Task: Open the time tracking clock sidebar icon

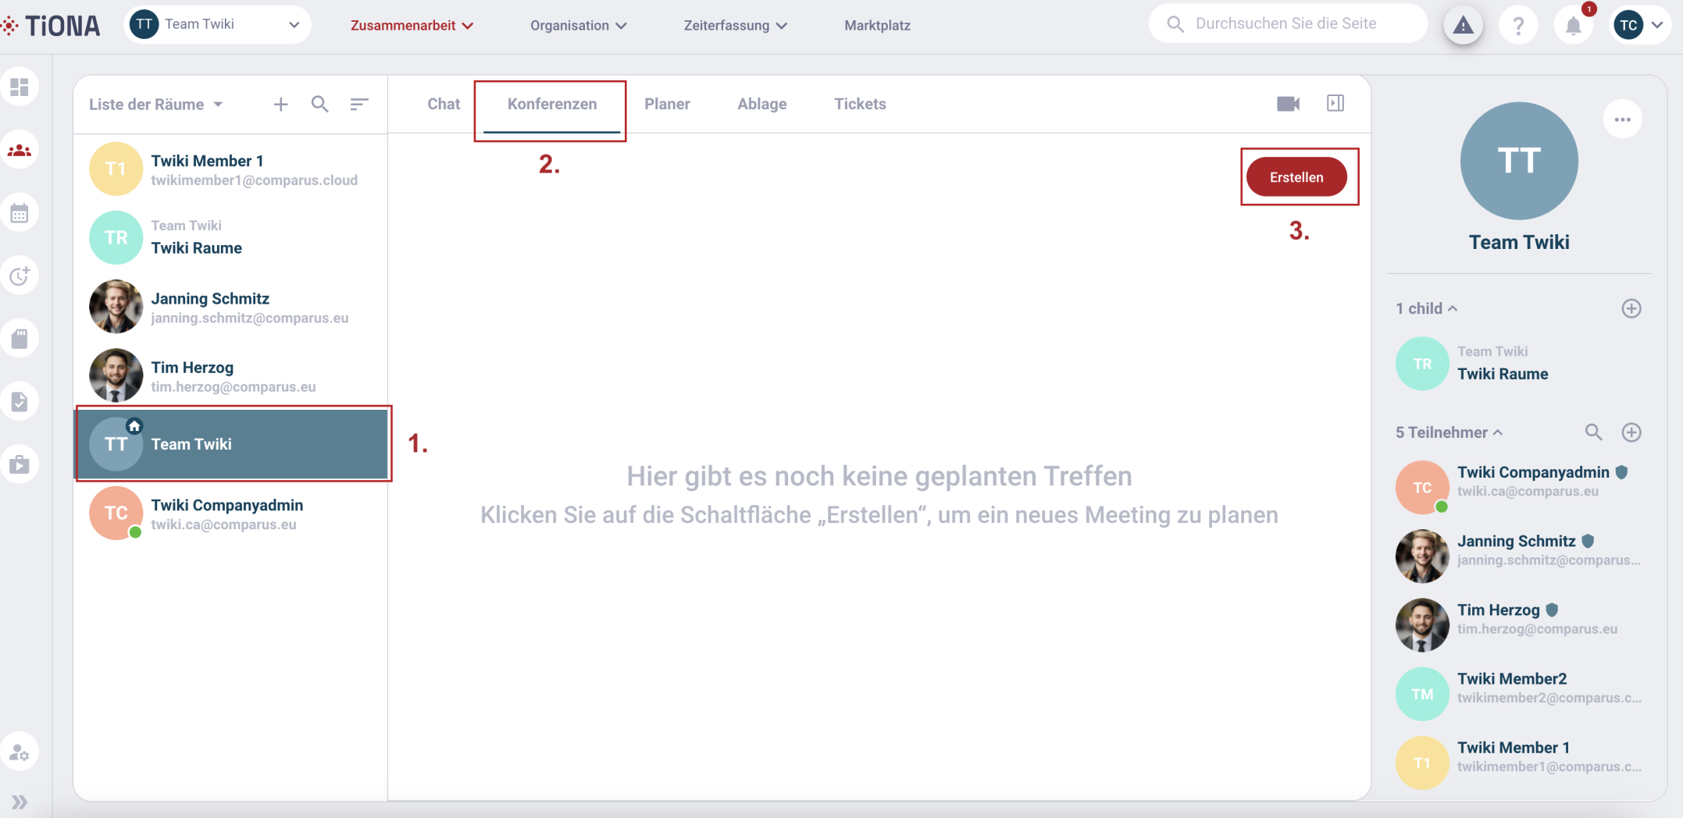Action: 20,276
